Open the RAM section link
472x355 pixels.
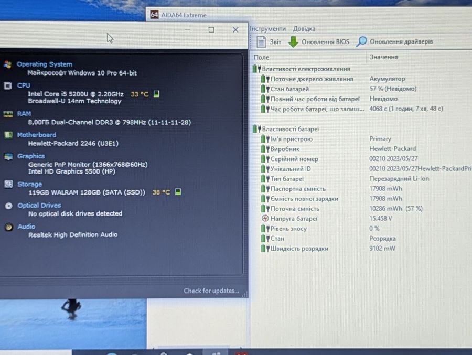24,113
